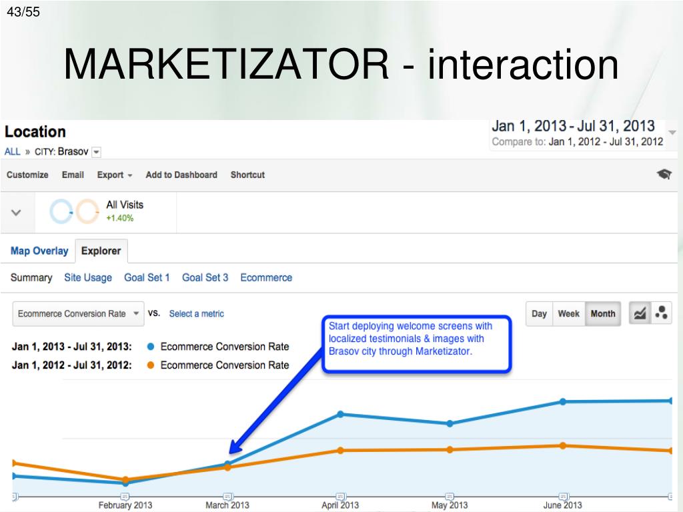Screen dimensions: 683x512
Task: Click annotation marker under March 2013
Action: pyautogui.click(x=228, y=496)
